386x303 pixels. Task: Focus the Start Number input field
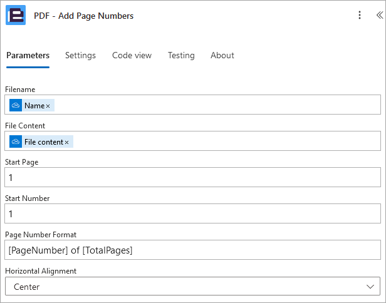(193, 213)
